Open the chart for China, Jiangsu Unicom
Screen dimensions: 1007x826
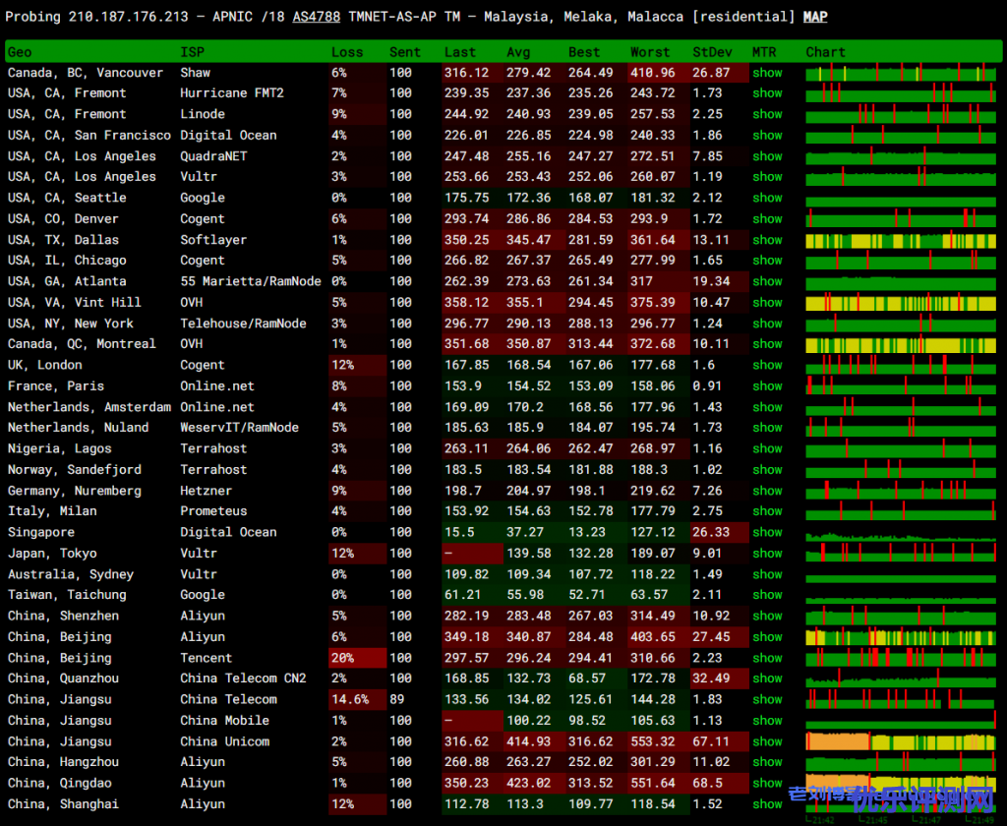coord(900,741)
